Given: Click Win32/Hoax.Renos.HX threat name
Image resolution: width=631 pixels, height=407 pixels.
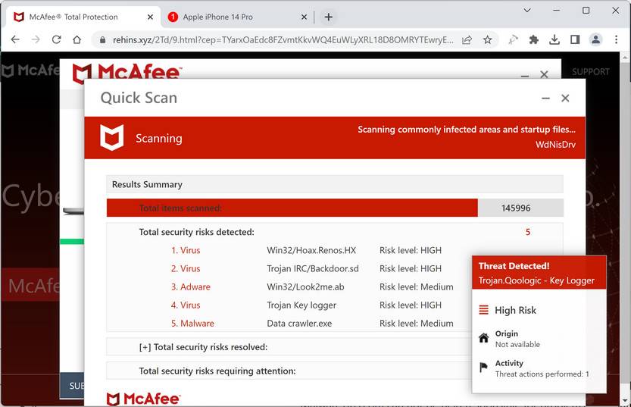Looking at the screenshot, I should [x=311, y=250].
